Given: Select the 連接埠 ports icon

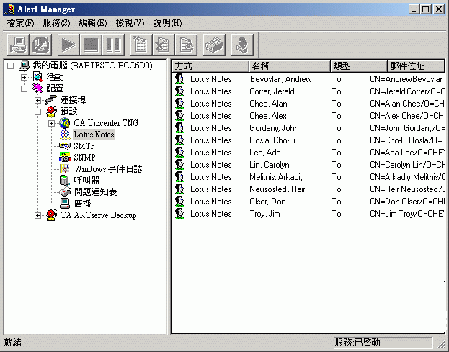Looking at the screenshot, I should click(51, 100).
